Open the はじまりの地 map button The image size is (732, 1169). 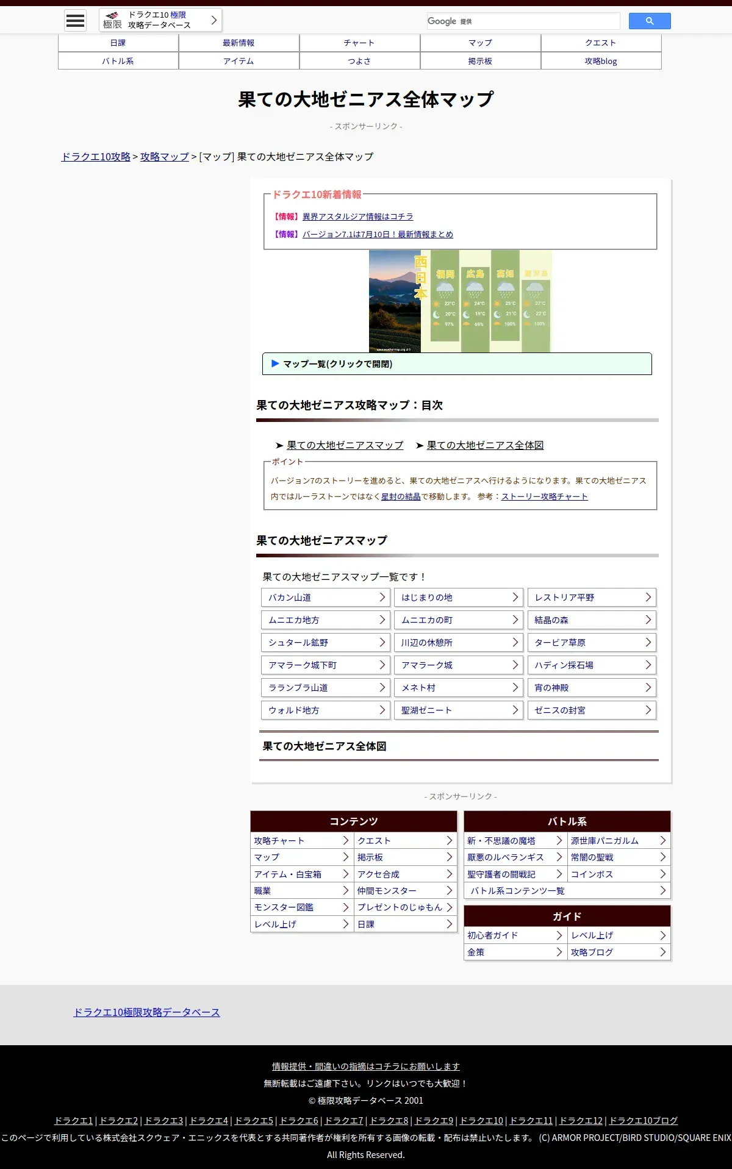pyautogui.click(x=459, y=598)
